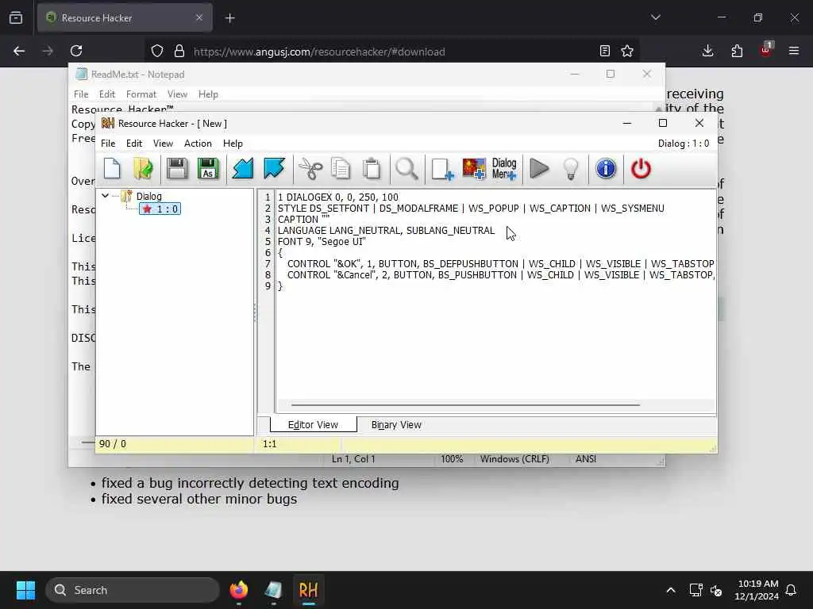Click the blue down-left arrow import icon
The image size is (813, 609).
point(243,169)
